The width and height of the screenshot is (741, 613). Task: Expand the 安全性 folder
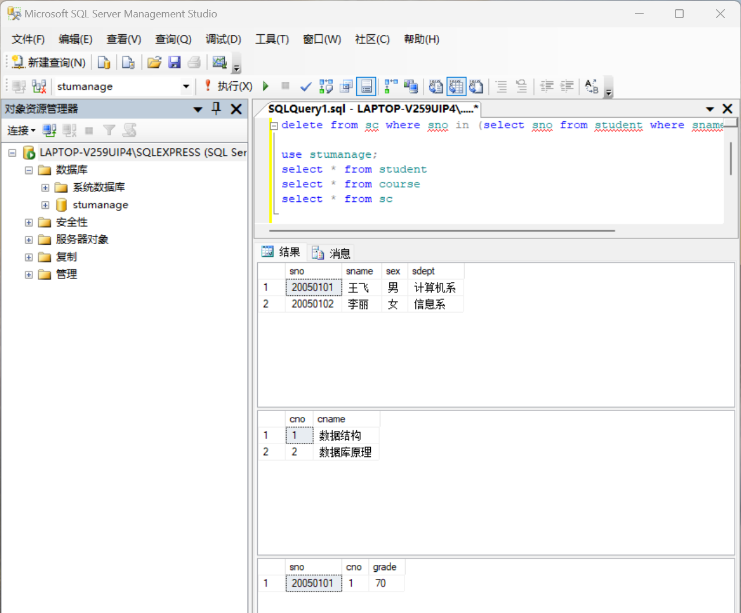(29, 223)
